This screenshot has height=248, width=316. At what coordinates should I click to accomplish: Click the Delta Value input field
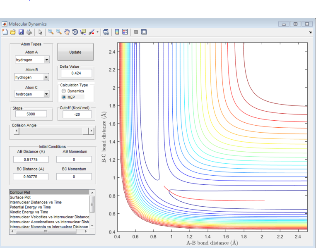pos(76,73)
